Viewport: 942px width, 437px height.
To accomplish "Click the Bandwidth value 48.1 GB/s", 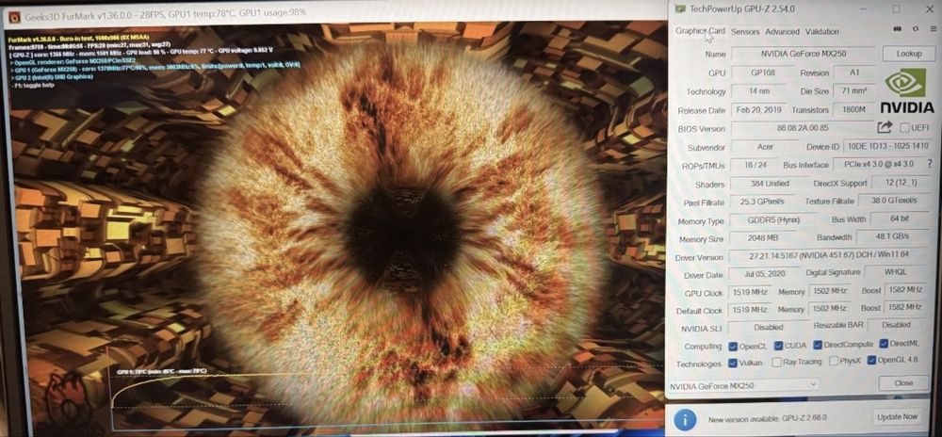I will [893, 236].
